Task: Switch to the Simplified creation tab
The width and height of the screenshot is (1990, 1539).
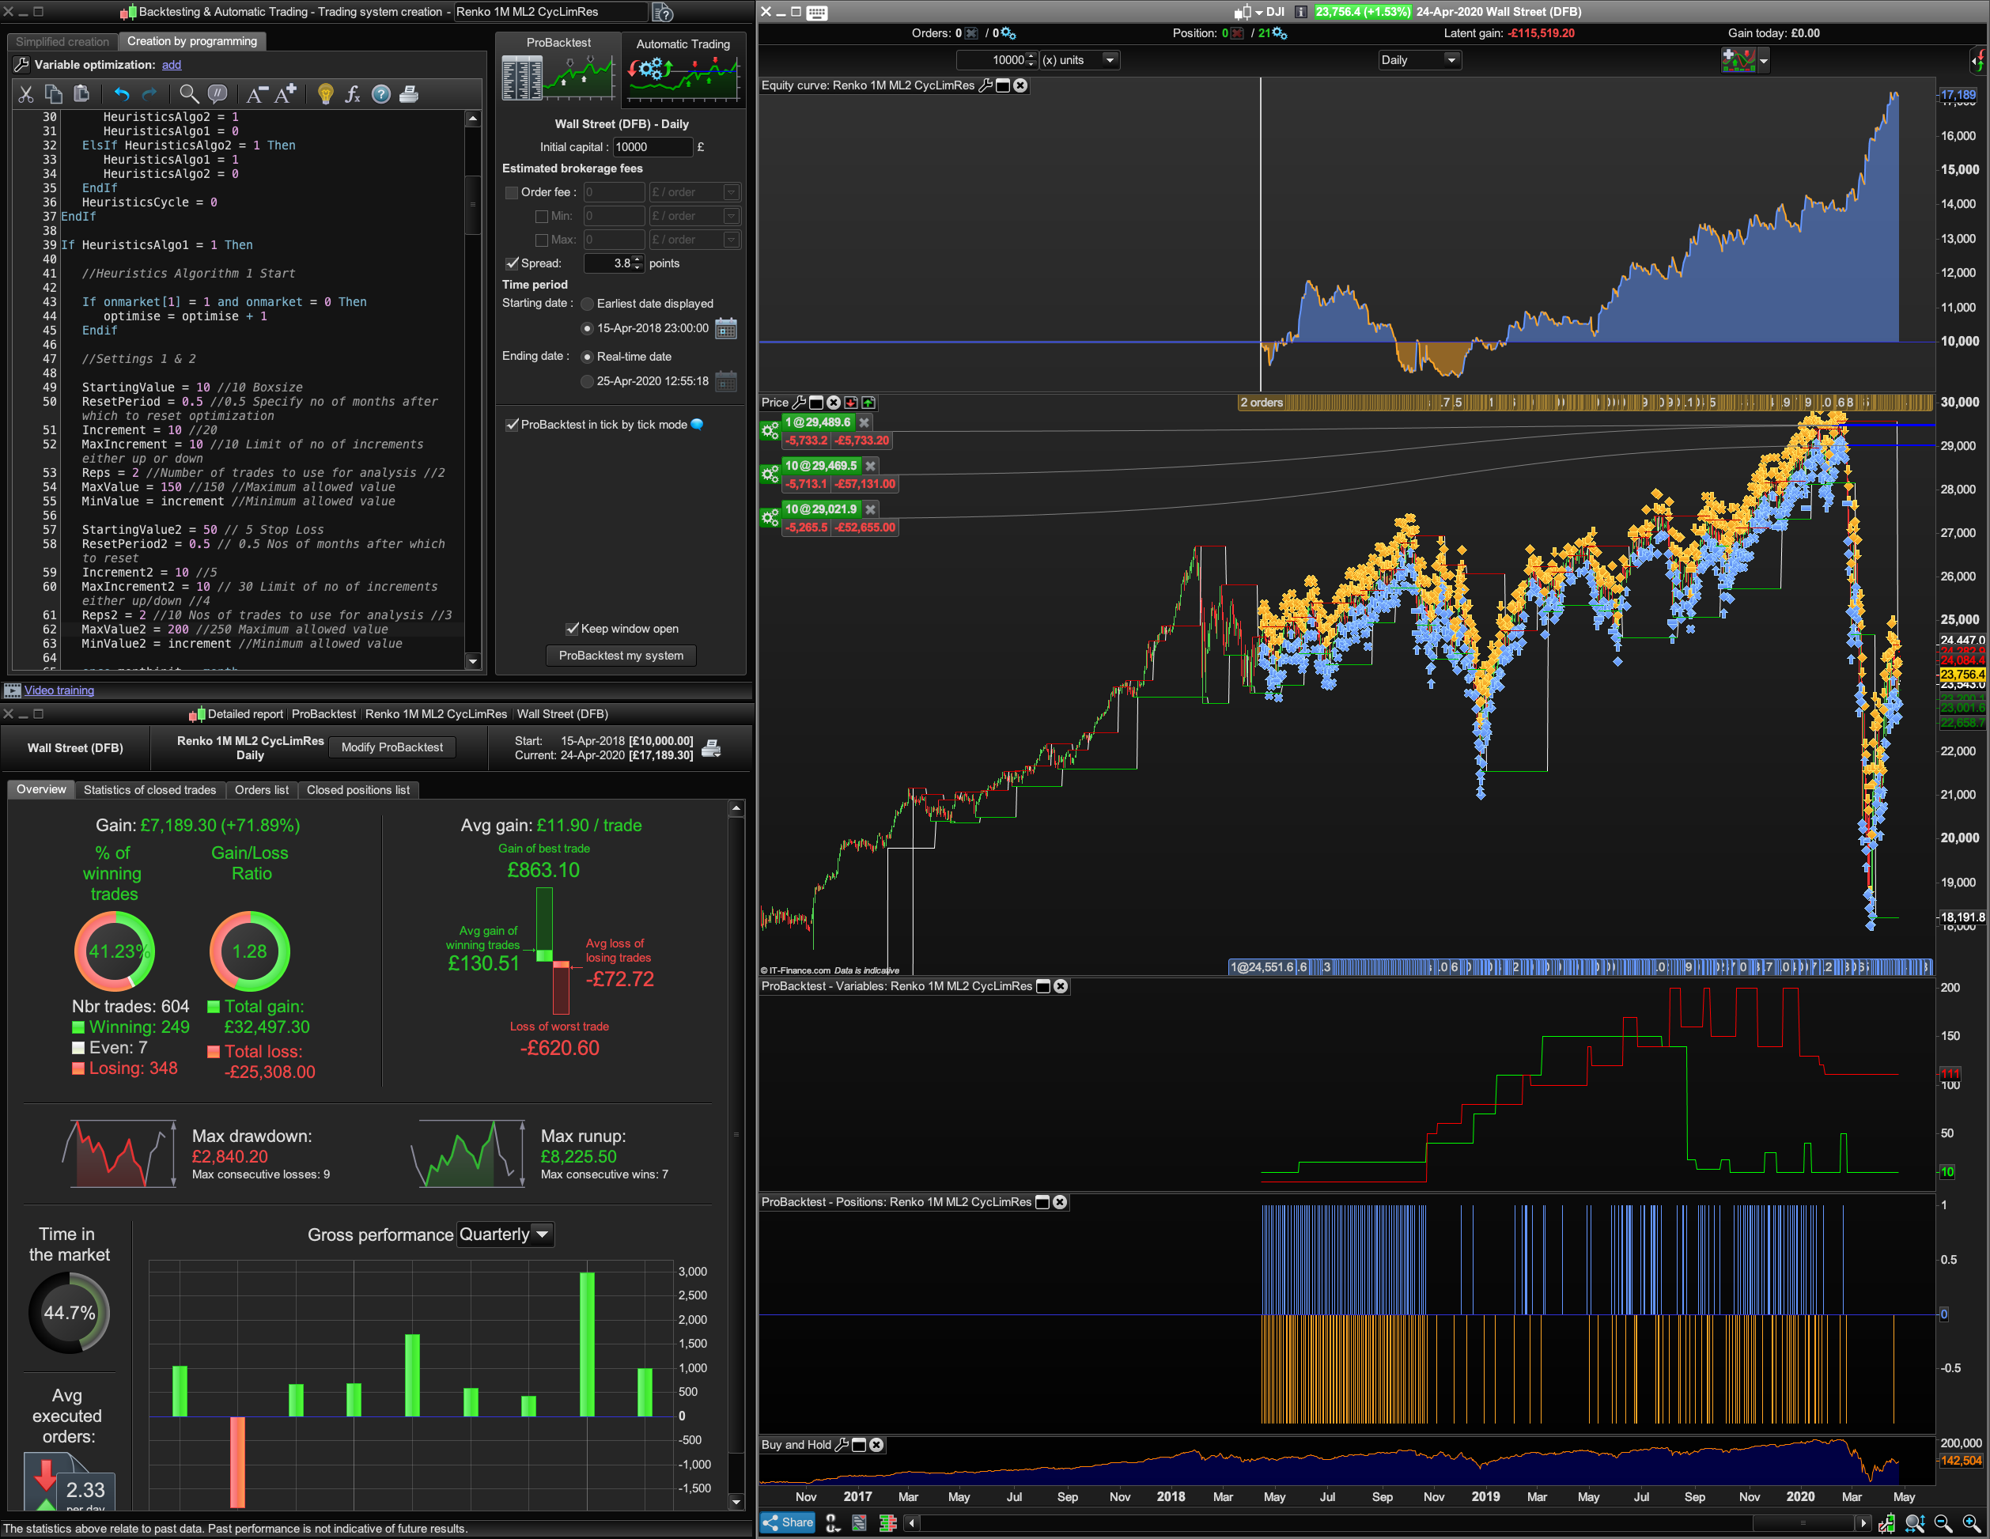Action: click(62, 42)
